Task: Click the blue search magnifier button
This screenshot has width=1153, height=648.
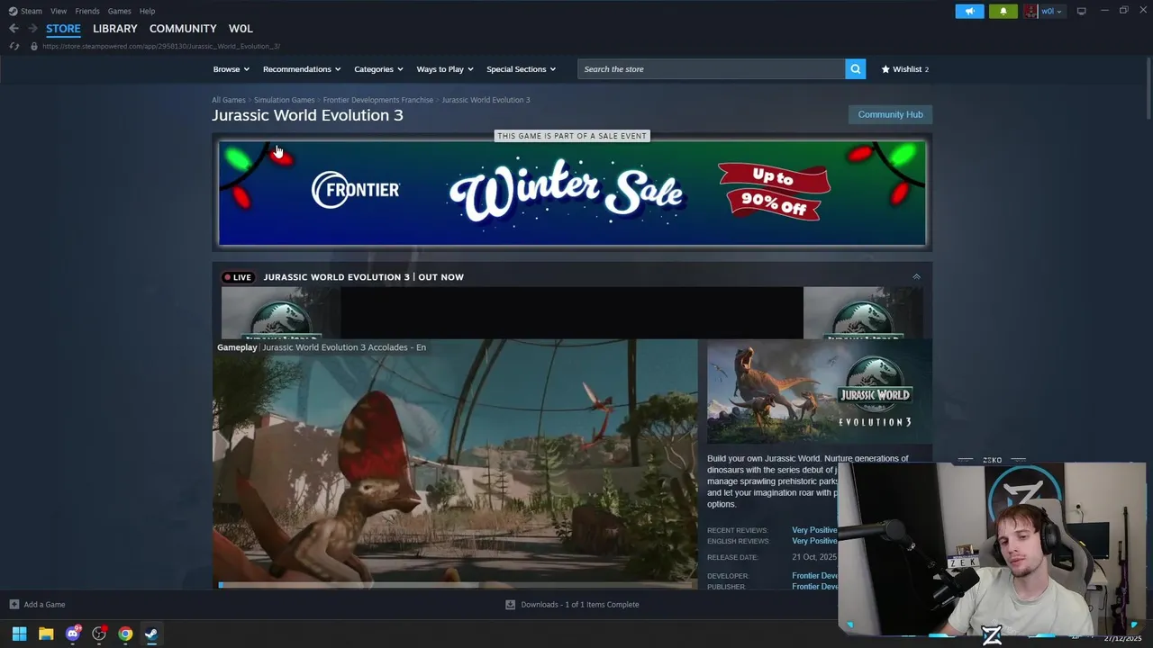Action: coord(855,69)
